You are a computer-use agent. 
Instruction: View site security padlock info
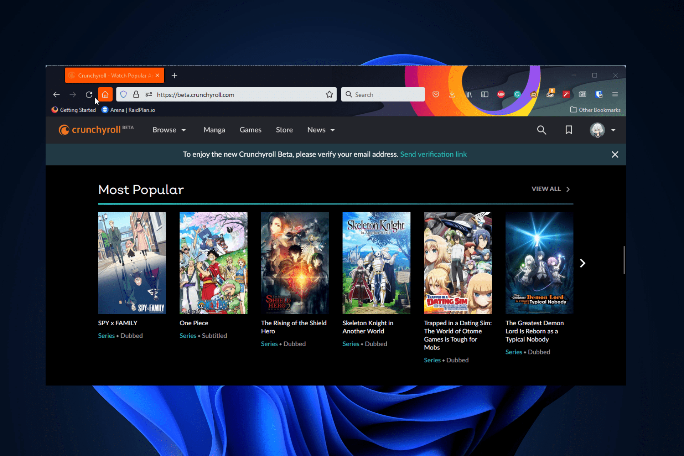136,94
